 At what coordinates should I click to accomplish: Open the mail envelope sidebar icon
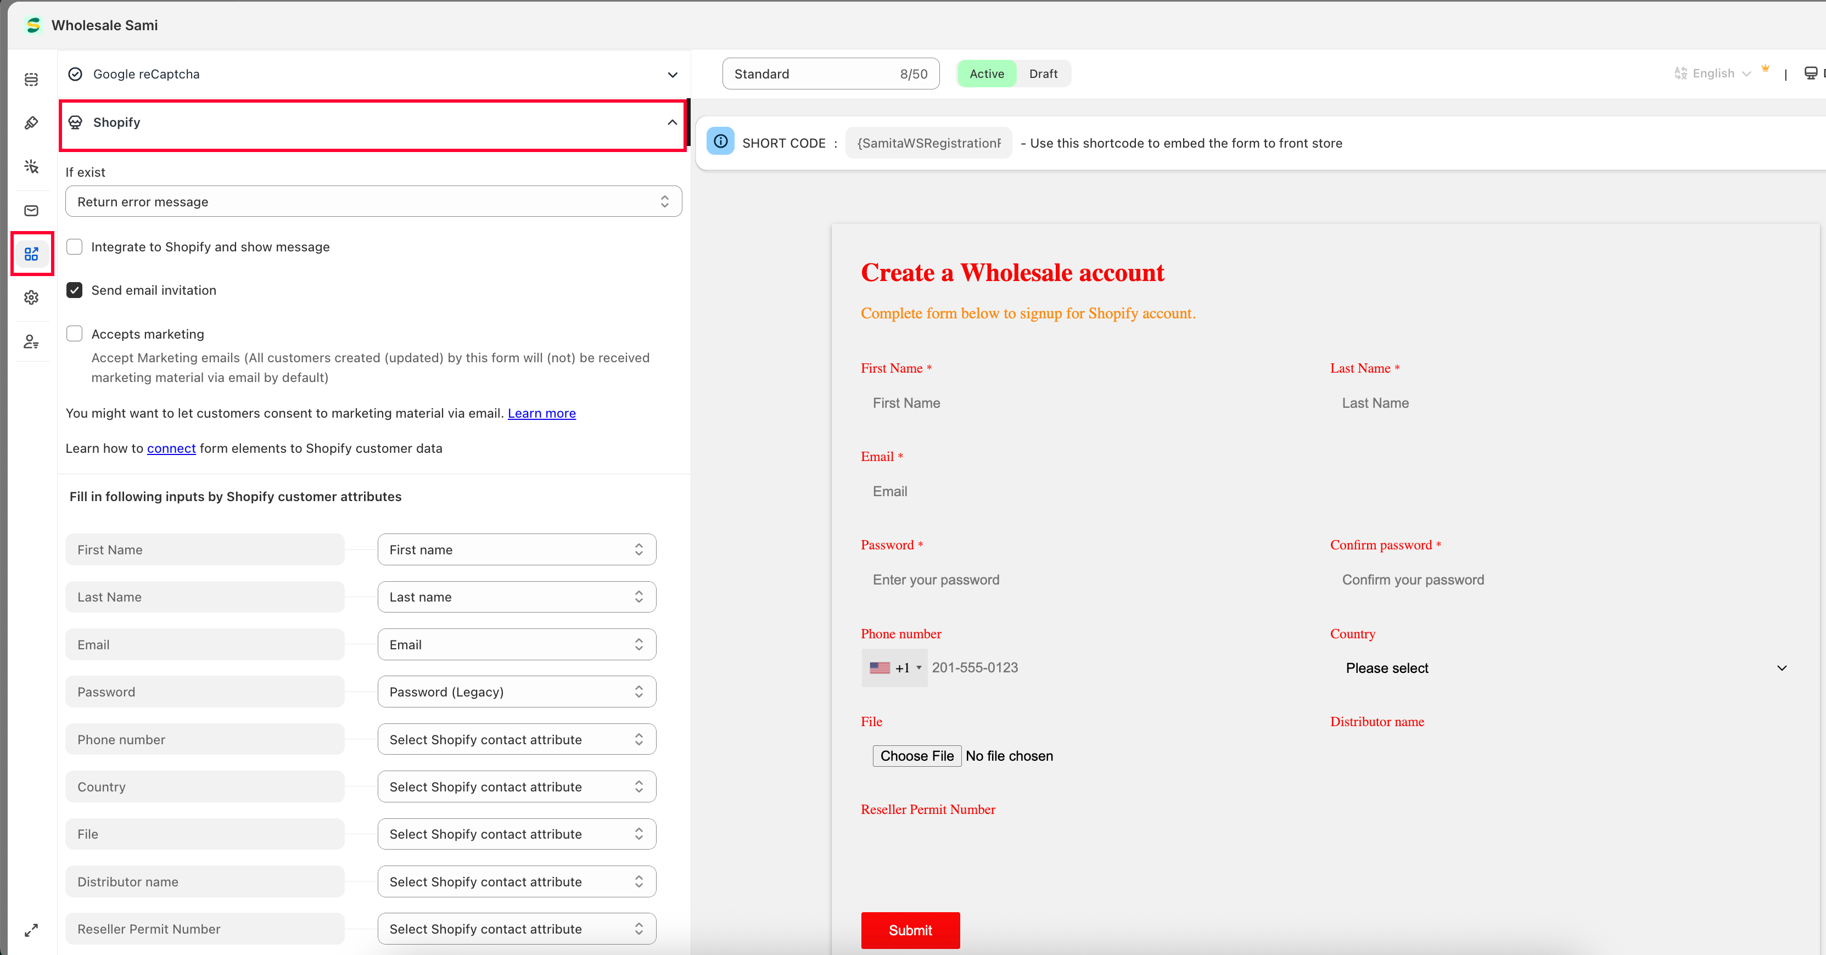pyautogui.click(x=31, y=210)
